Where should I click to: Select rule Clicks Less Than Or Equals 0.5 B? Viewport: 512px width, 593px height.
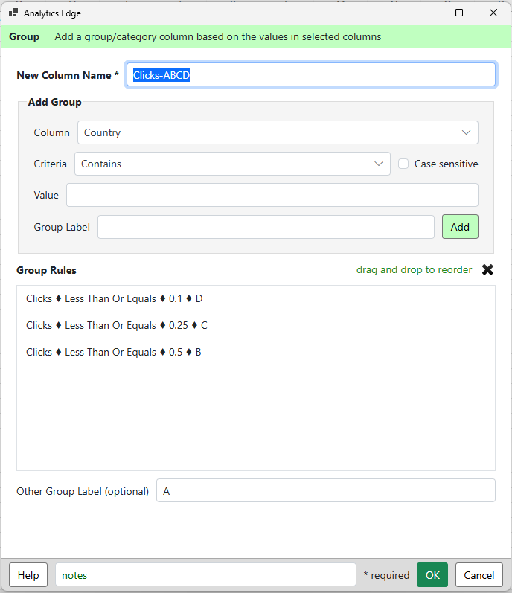[x=113, y=353]
